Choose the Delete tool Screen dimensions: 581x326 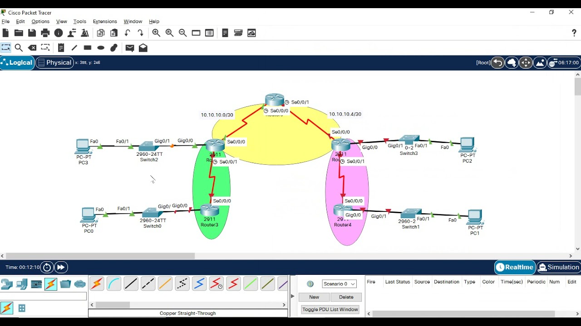point(32,48)
